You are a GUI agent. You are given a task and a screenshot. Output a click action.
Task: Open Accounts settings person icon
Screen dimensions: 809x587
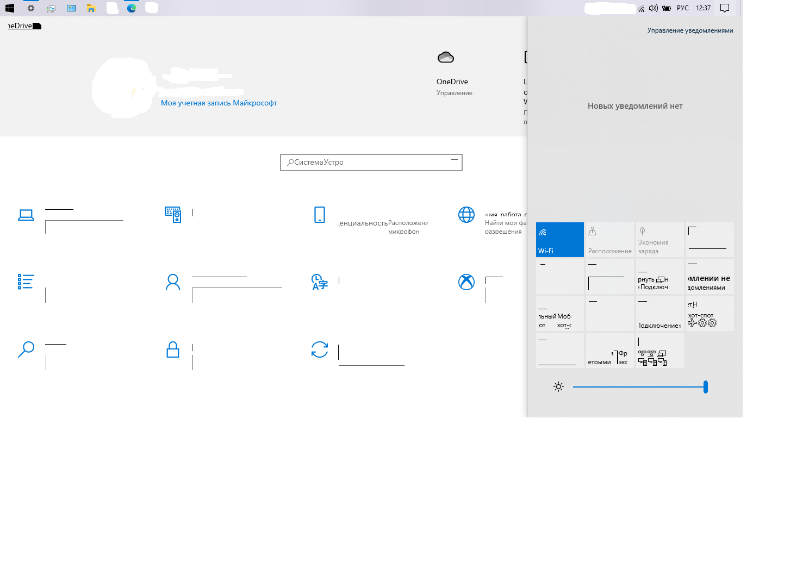[173, 282]
